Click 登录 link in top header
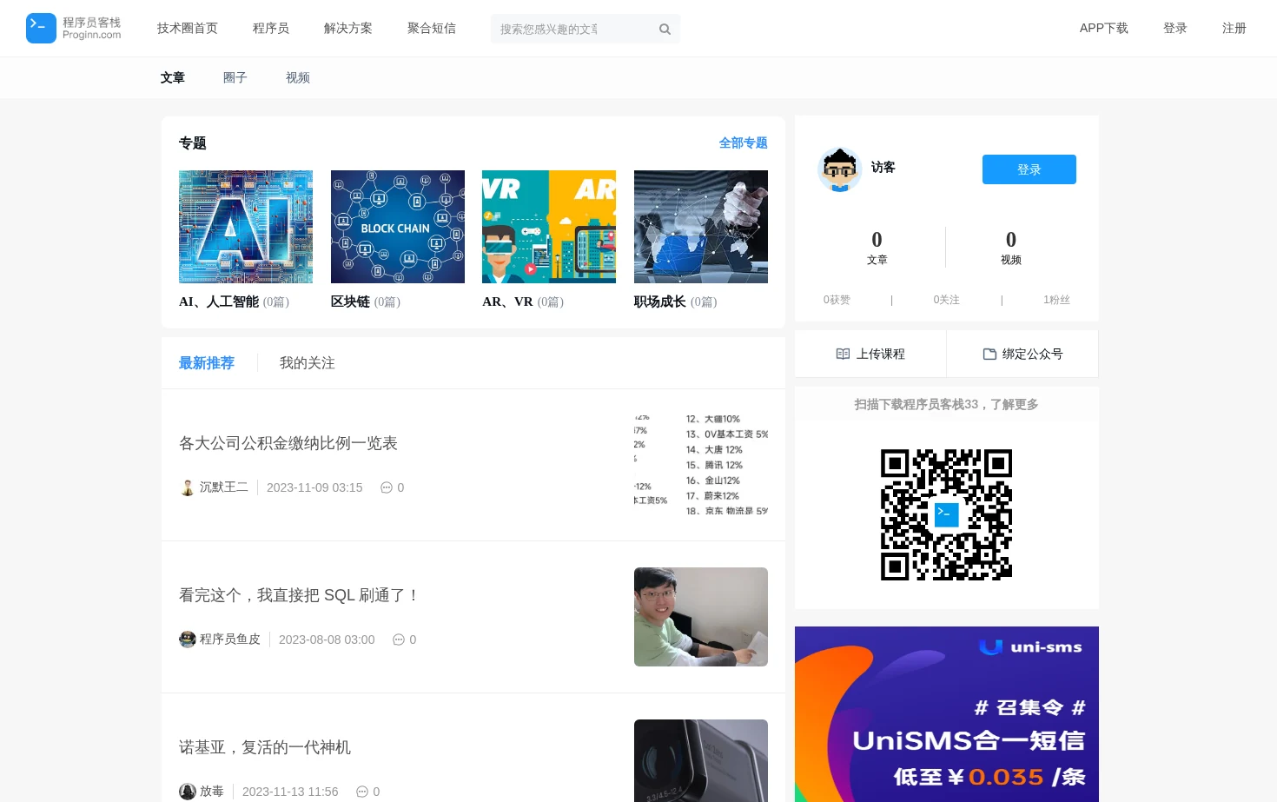 pos(1175,29)
